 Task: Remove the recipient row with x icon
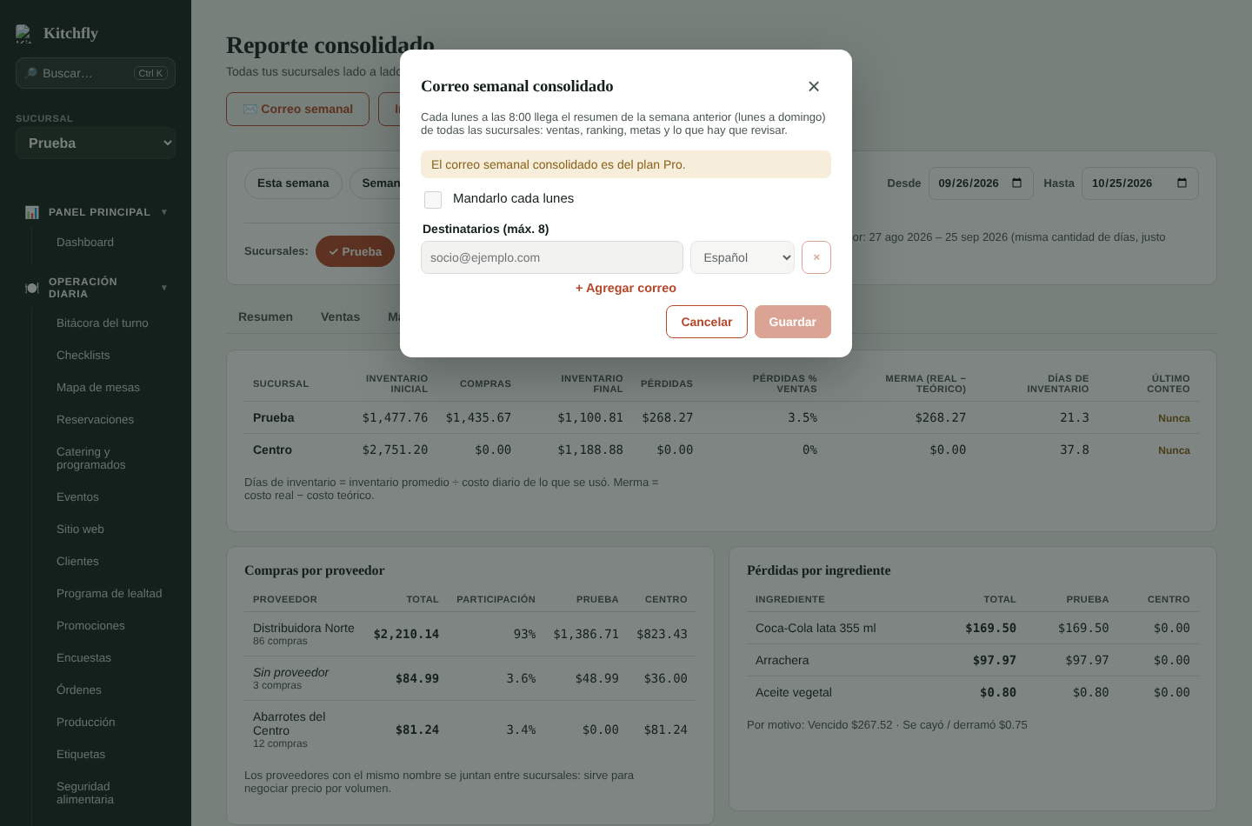tap(816, 257)
